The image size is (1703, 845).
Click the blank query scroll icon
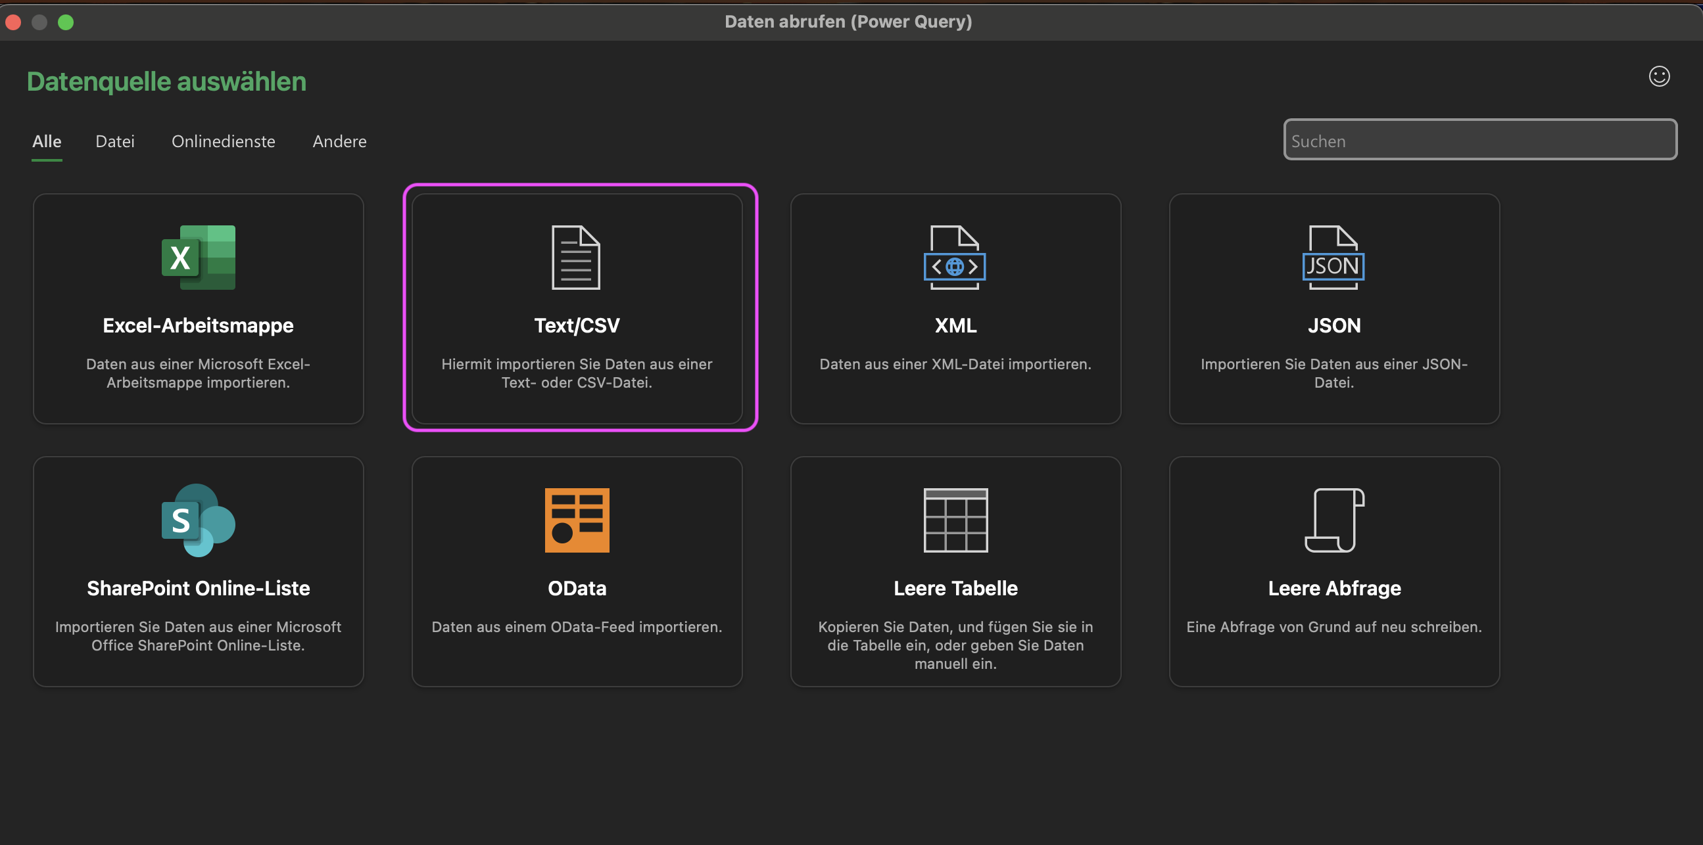click(1334, 520)
